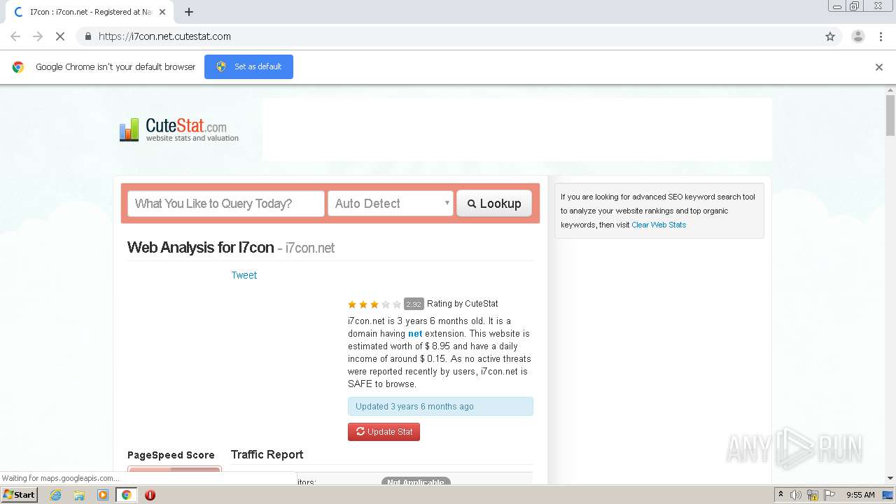Click the page vertical scrollbar thumb

[890, 115]
